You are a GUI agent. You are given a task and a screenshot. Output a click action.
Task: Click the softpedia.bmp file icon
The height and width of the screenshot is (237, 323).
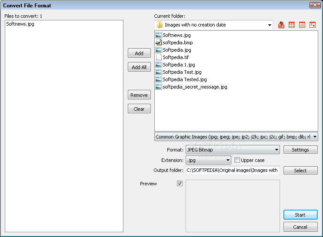point(158,43)
